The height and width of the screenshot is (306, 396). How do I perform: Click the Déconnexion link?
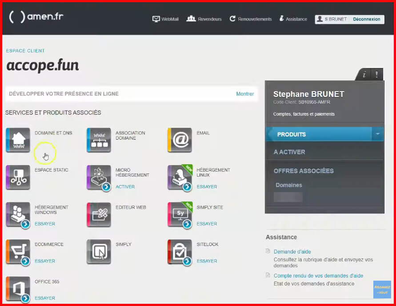pos(367,19)
